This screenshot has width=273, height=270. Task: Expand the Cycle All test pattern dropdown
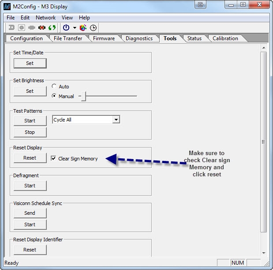[116, 120]
